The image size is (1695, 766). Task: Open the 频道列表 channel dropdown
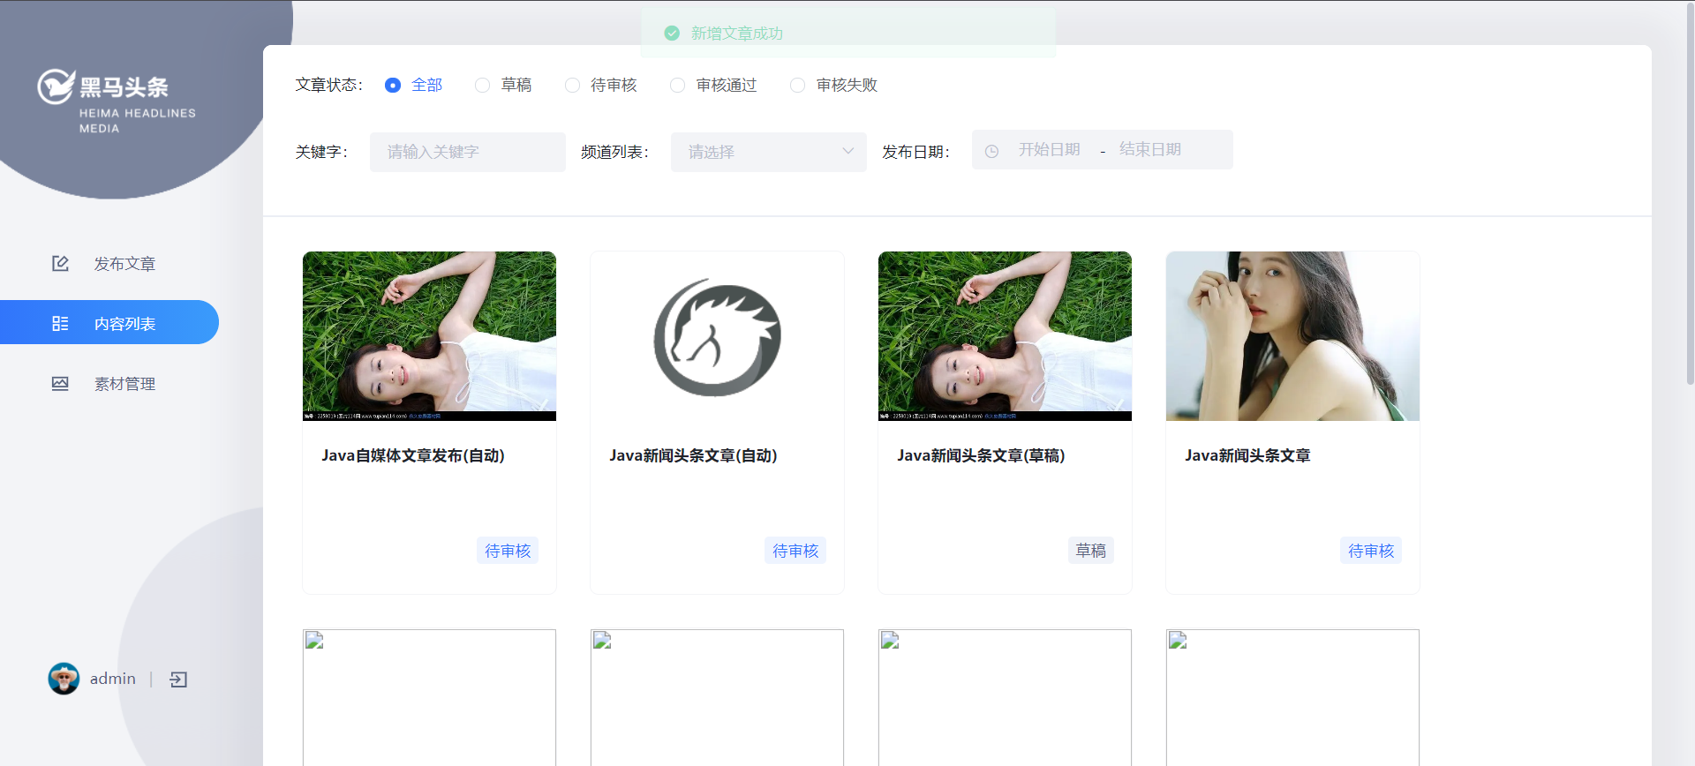(x=768, y=152)
